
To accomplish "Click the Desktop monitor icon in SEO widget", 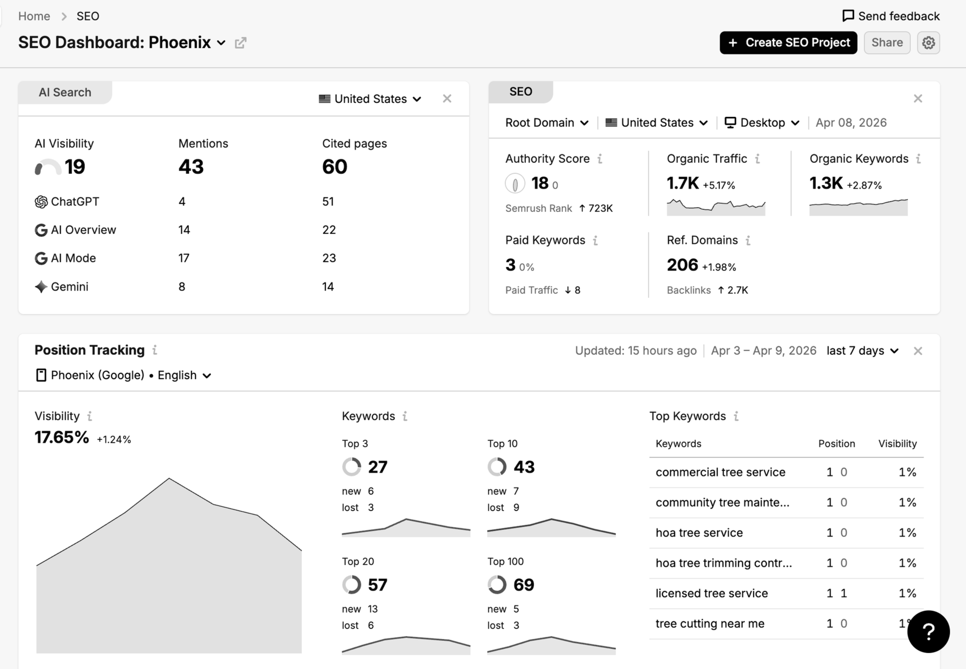I will coord(730,122).
